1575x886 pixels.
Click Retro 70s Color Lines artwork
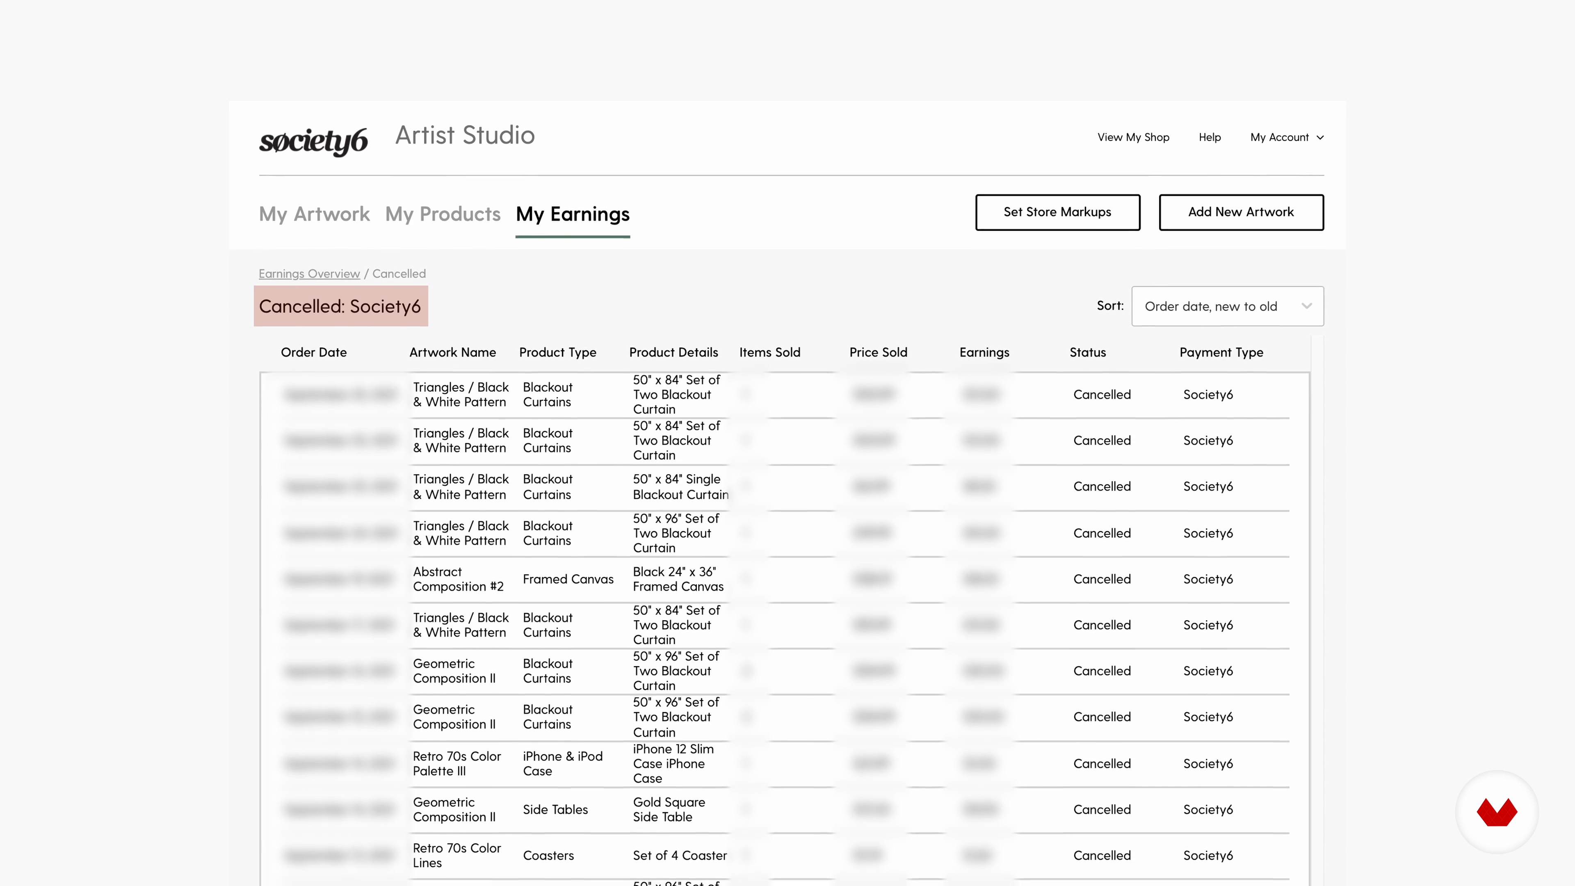[x=457, y=855]
